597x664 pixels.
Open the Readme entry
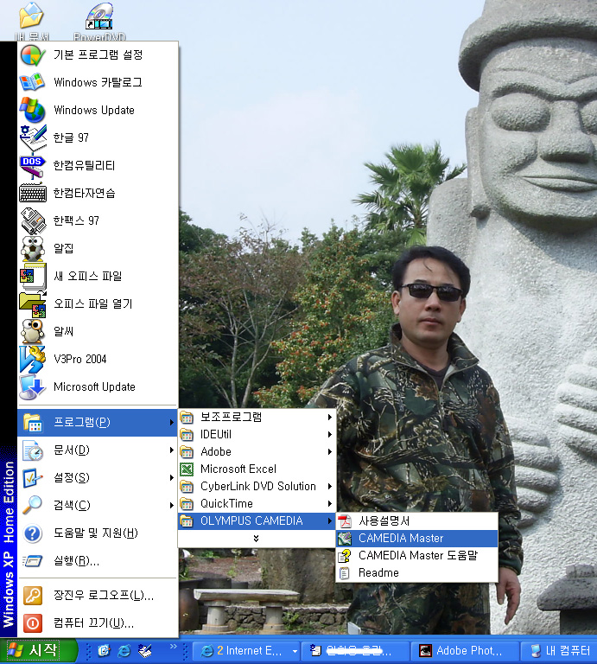pos(378,572)
